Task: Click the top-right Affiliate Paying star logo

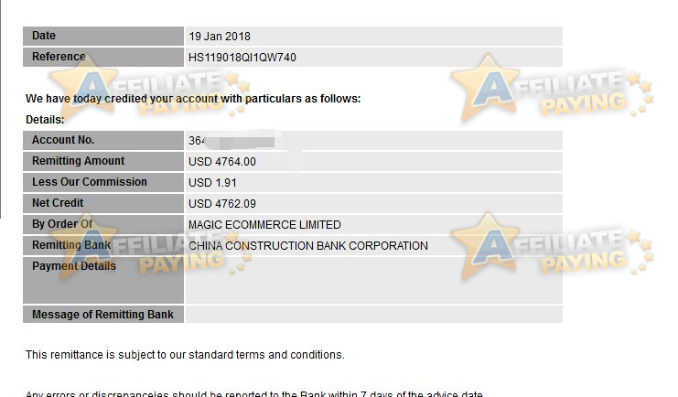Action: pos(552,88)
